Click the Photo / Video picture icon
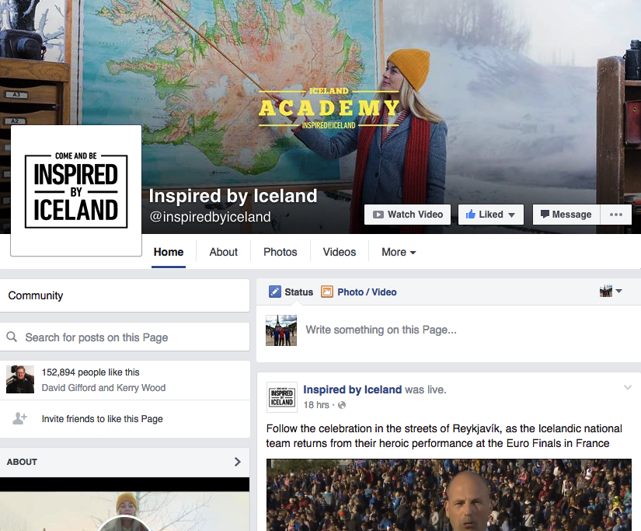This screenshot has width=641, height=531. pos(327,292)
